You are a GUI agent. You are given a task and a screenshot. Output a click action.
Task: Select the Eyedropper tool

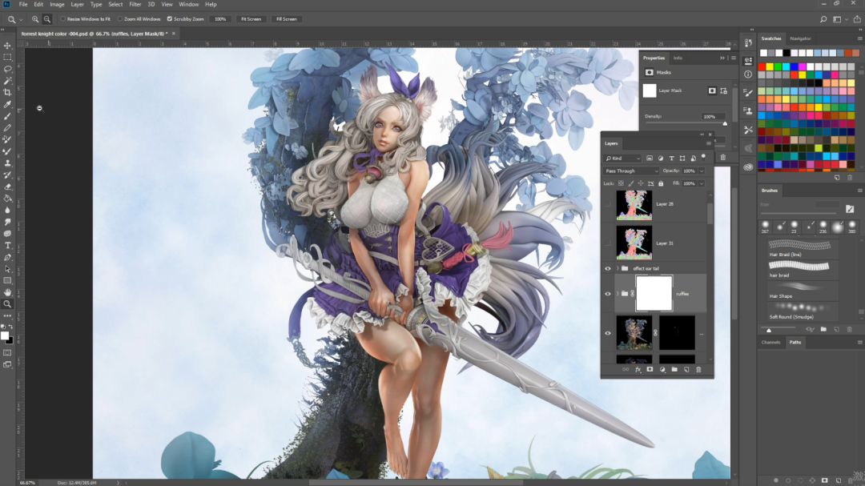point(7,104)
